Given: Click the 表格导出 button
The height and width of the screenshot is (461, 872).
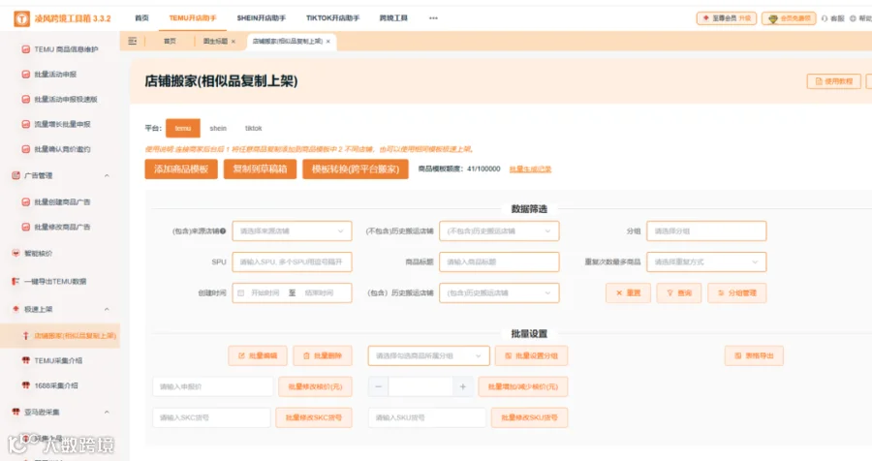Looking at the screenshot, I should pos(754,355).
